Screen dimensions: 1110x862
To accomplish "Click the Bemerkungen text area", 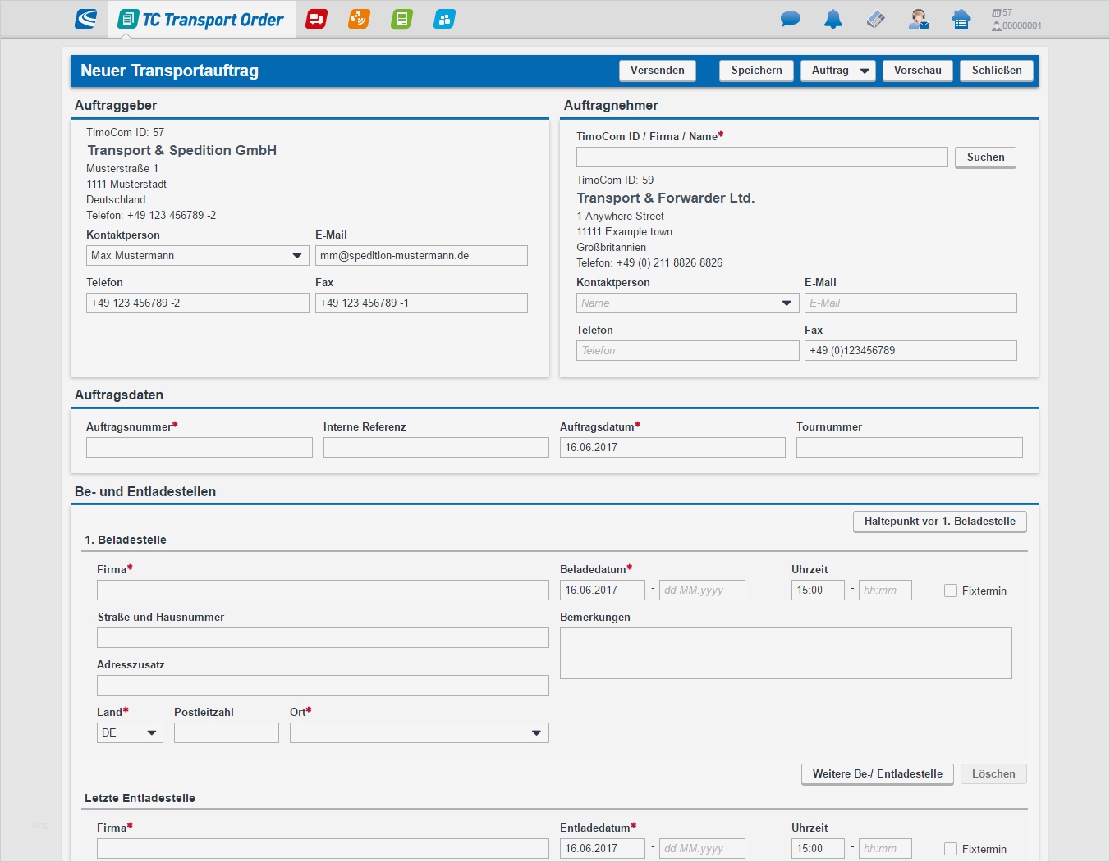I will tap(785, 653).
